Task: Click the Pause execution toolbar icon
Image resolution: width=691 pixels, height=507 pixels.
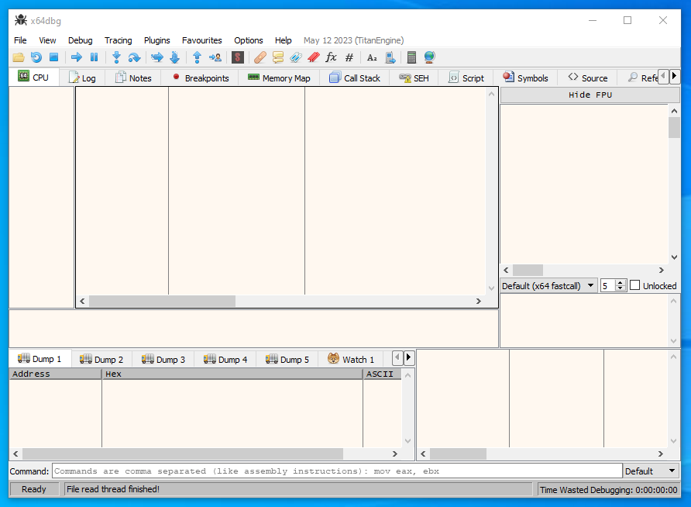Action: pos(94,57)
